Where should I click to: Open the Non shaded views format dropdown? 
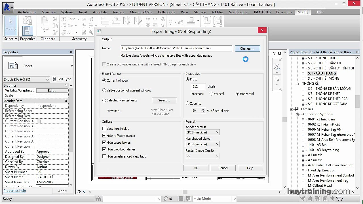coord(203,144)
